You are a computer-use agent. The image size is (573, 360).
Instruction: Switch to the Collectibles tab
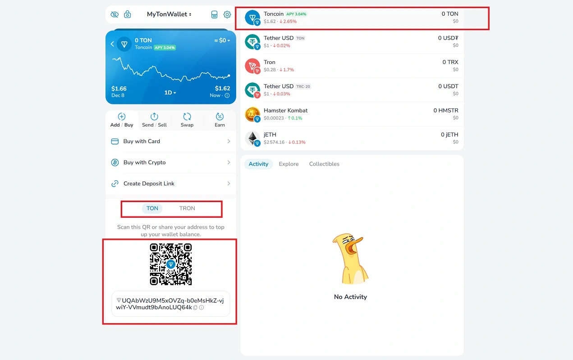pos(324,164)
